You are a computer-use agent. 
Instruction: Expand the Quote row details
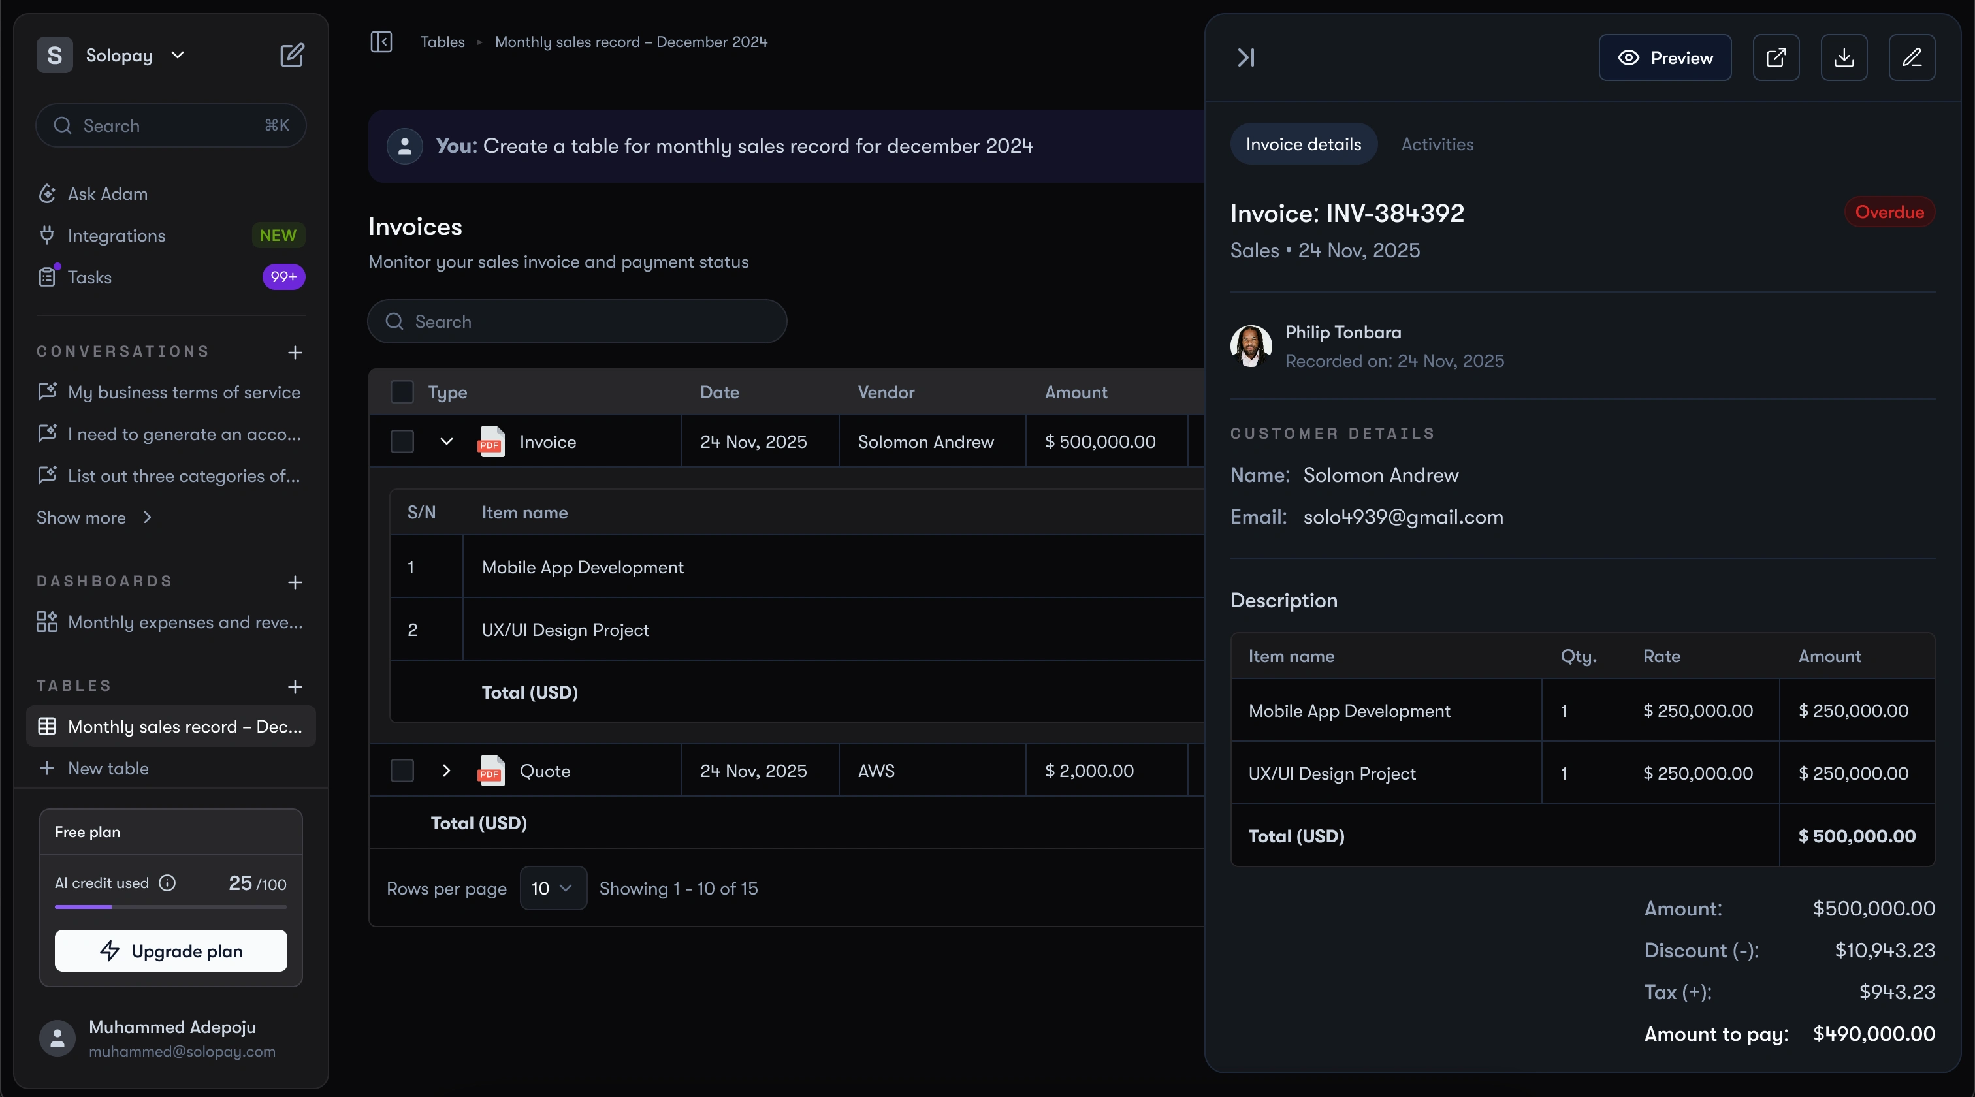(x=446, y=771)
